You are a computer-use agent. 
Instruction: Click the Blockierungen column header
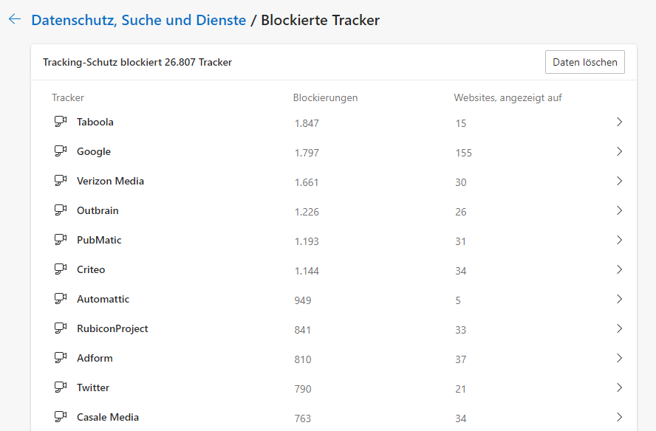point(325,98)
